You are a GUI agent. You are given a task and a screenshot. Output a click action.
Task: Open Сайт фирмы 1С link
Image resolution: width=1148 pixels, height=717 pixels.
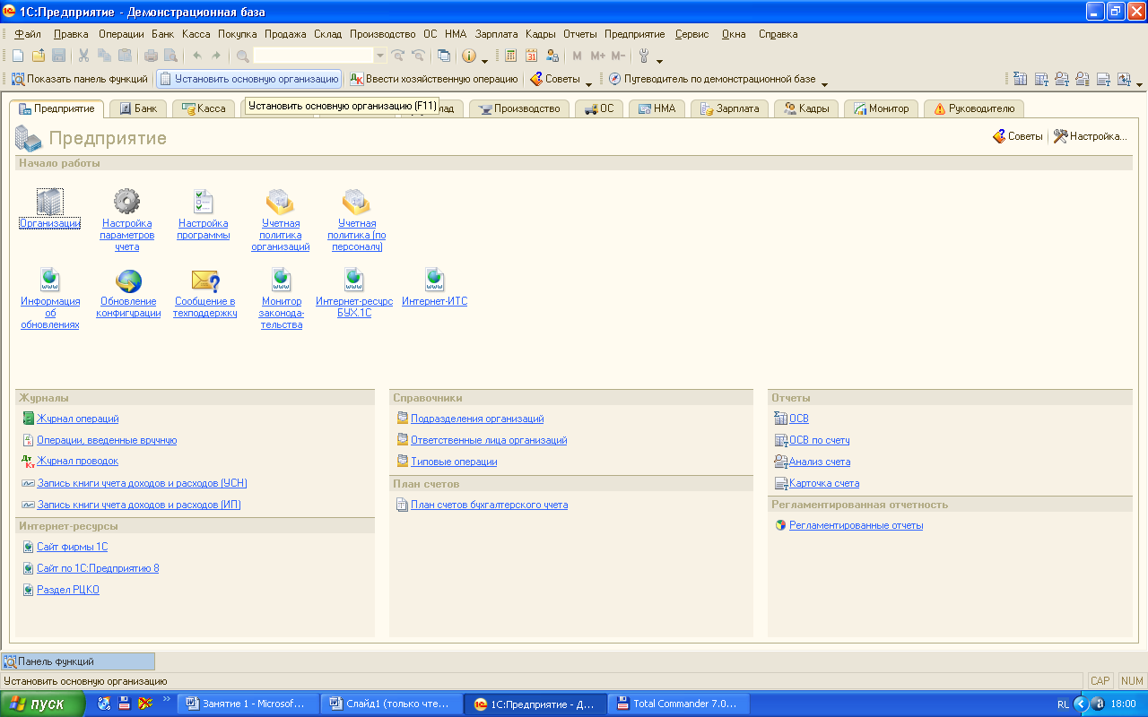tap(72, 547)
